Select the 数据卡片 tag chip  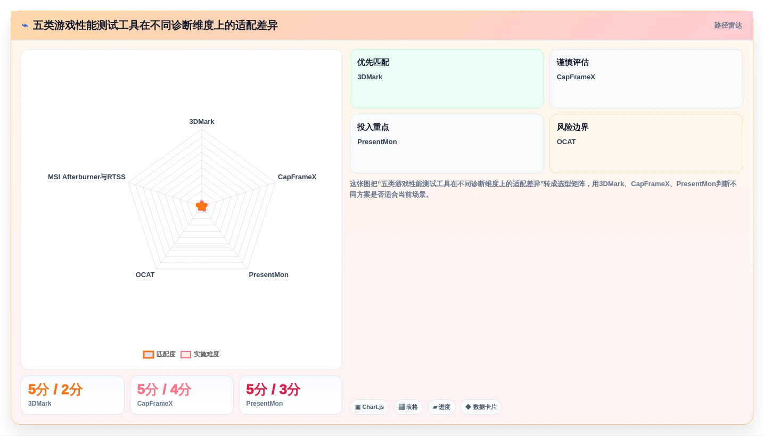[481, 407]
